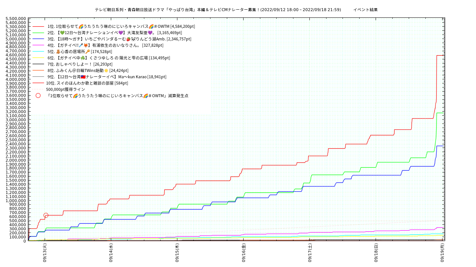Click the red line swatch for 1位

tap(38, 26)
